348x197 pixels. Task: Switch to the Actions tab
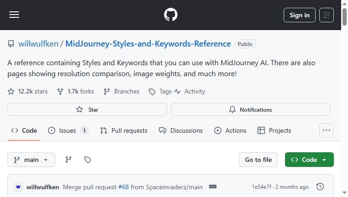tap(230, 130)
